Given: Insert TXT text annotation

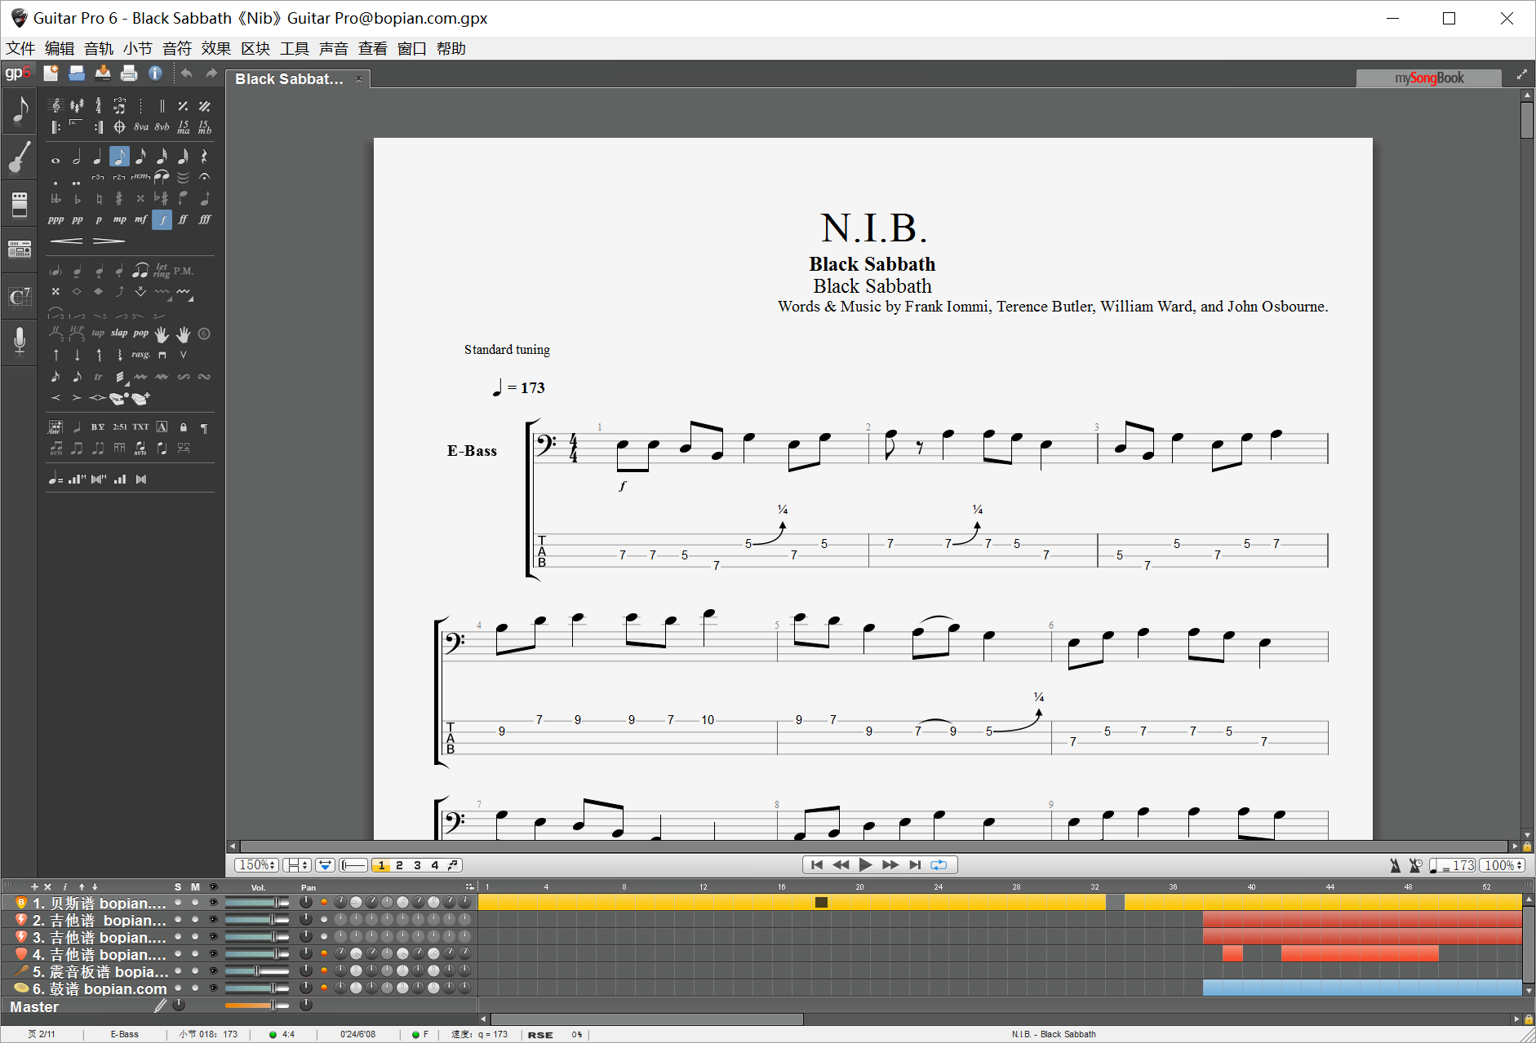Looking at the screenshot, I should click(140, 427).
